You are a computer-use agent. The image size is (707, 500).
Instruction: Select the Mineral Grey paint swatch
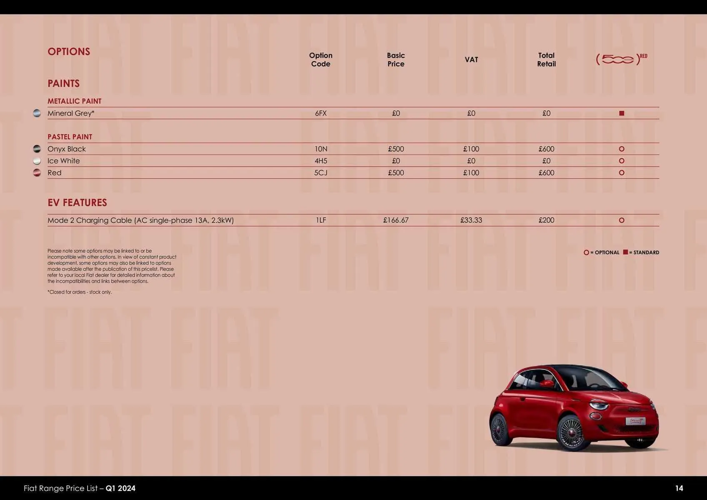(37, 113)
